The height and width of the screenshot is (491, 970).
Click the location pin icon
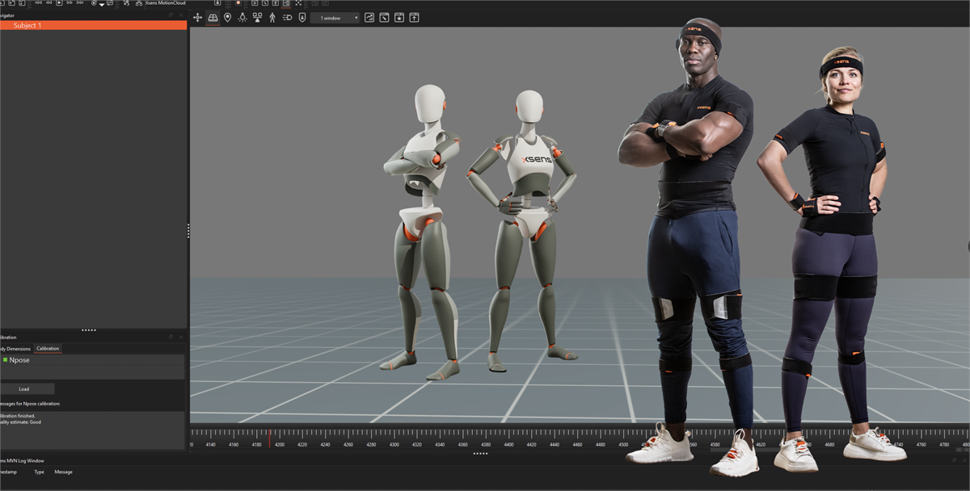(x=227, y=17)
